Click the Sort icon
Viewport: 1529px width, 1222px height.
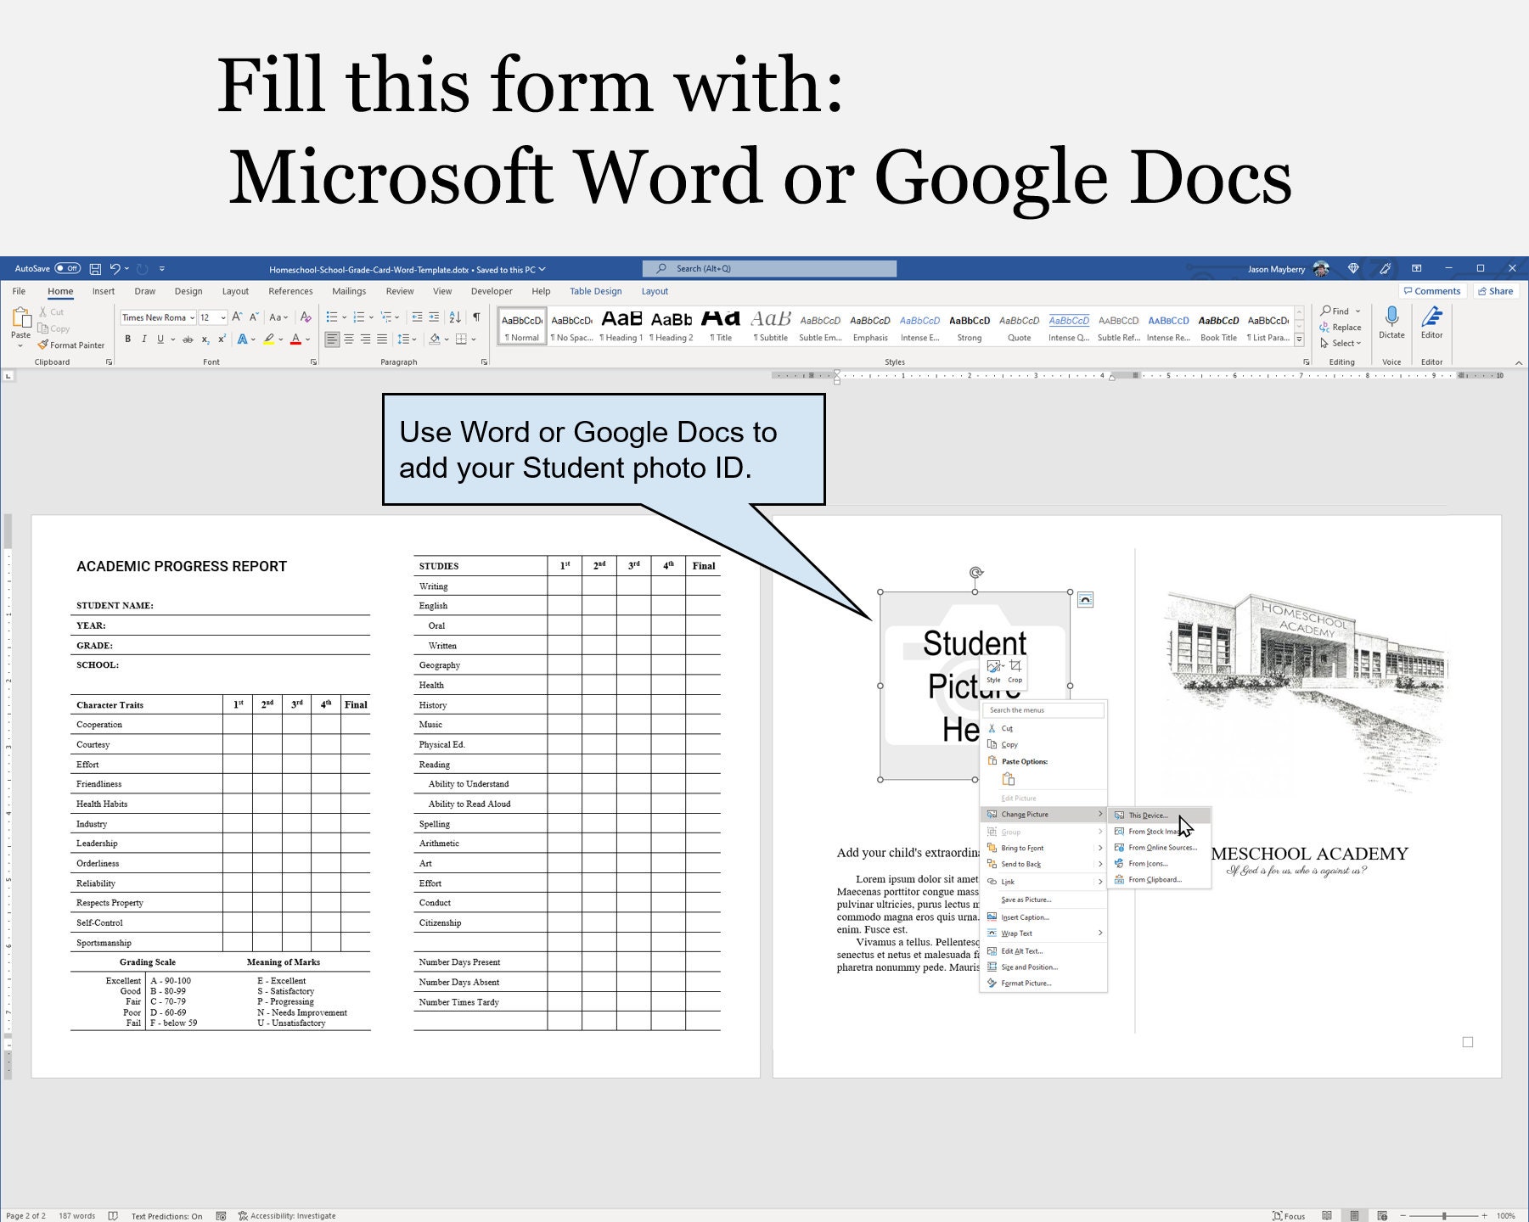tap(455, 317)
